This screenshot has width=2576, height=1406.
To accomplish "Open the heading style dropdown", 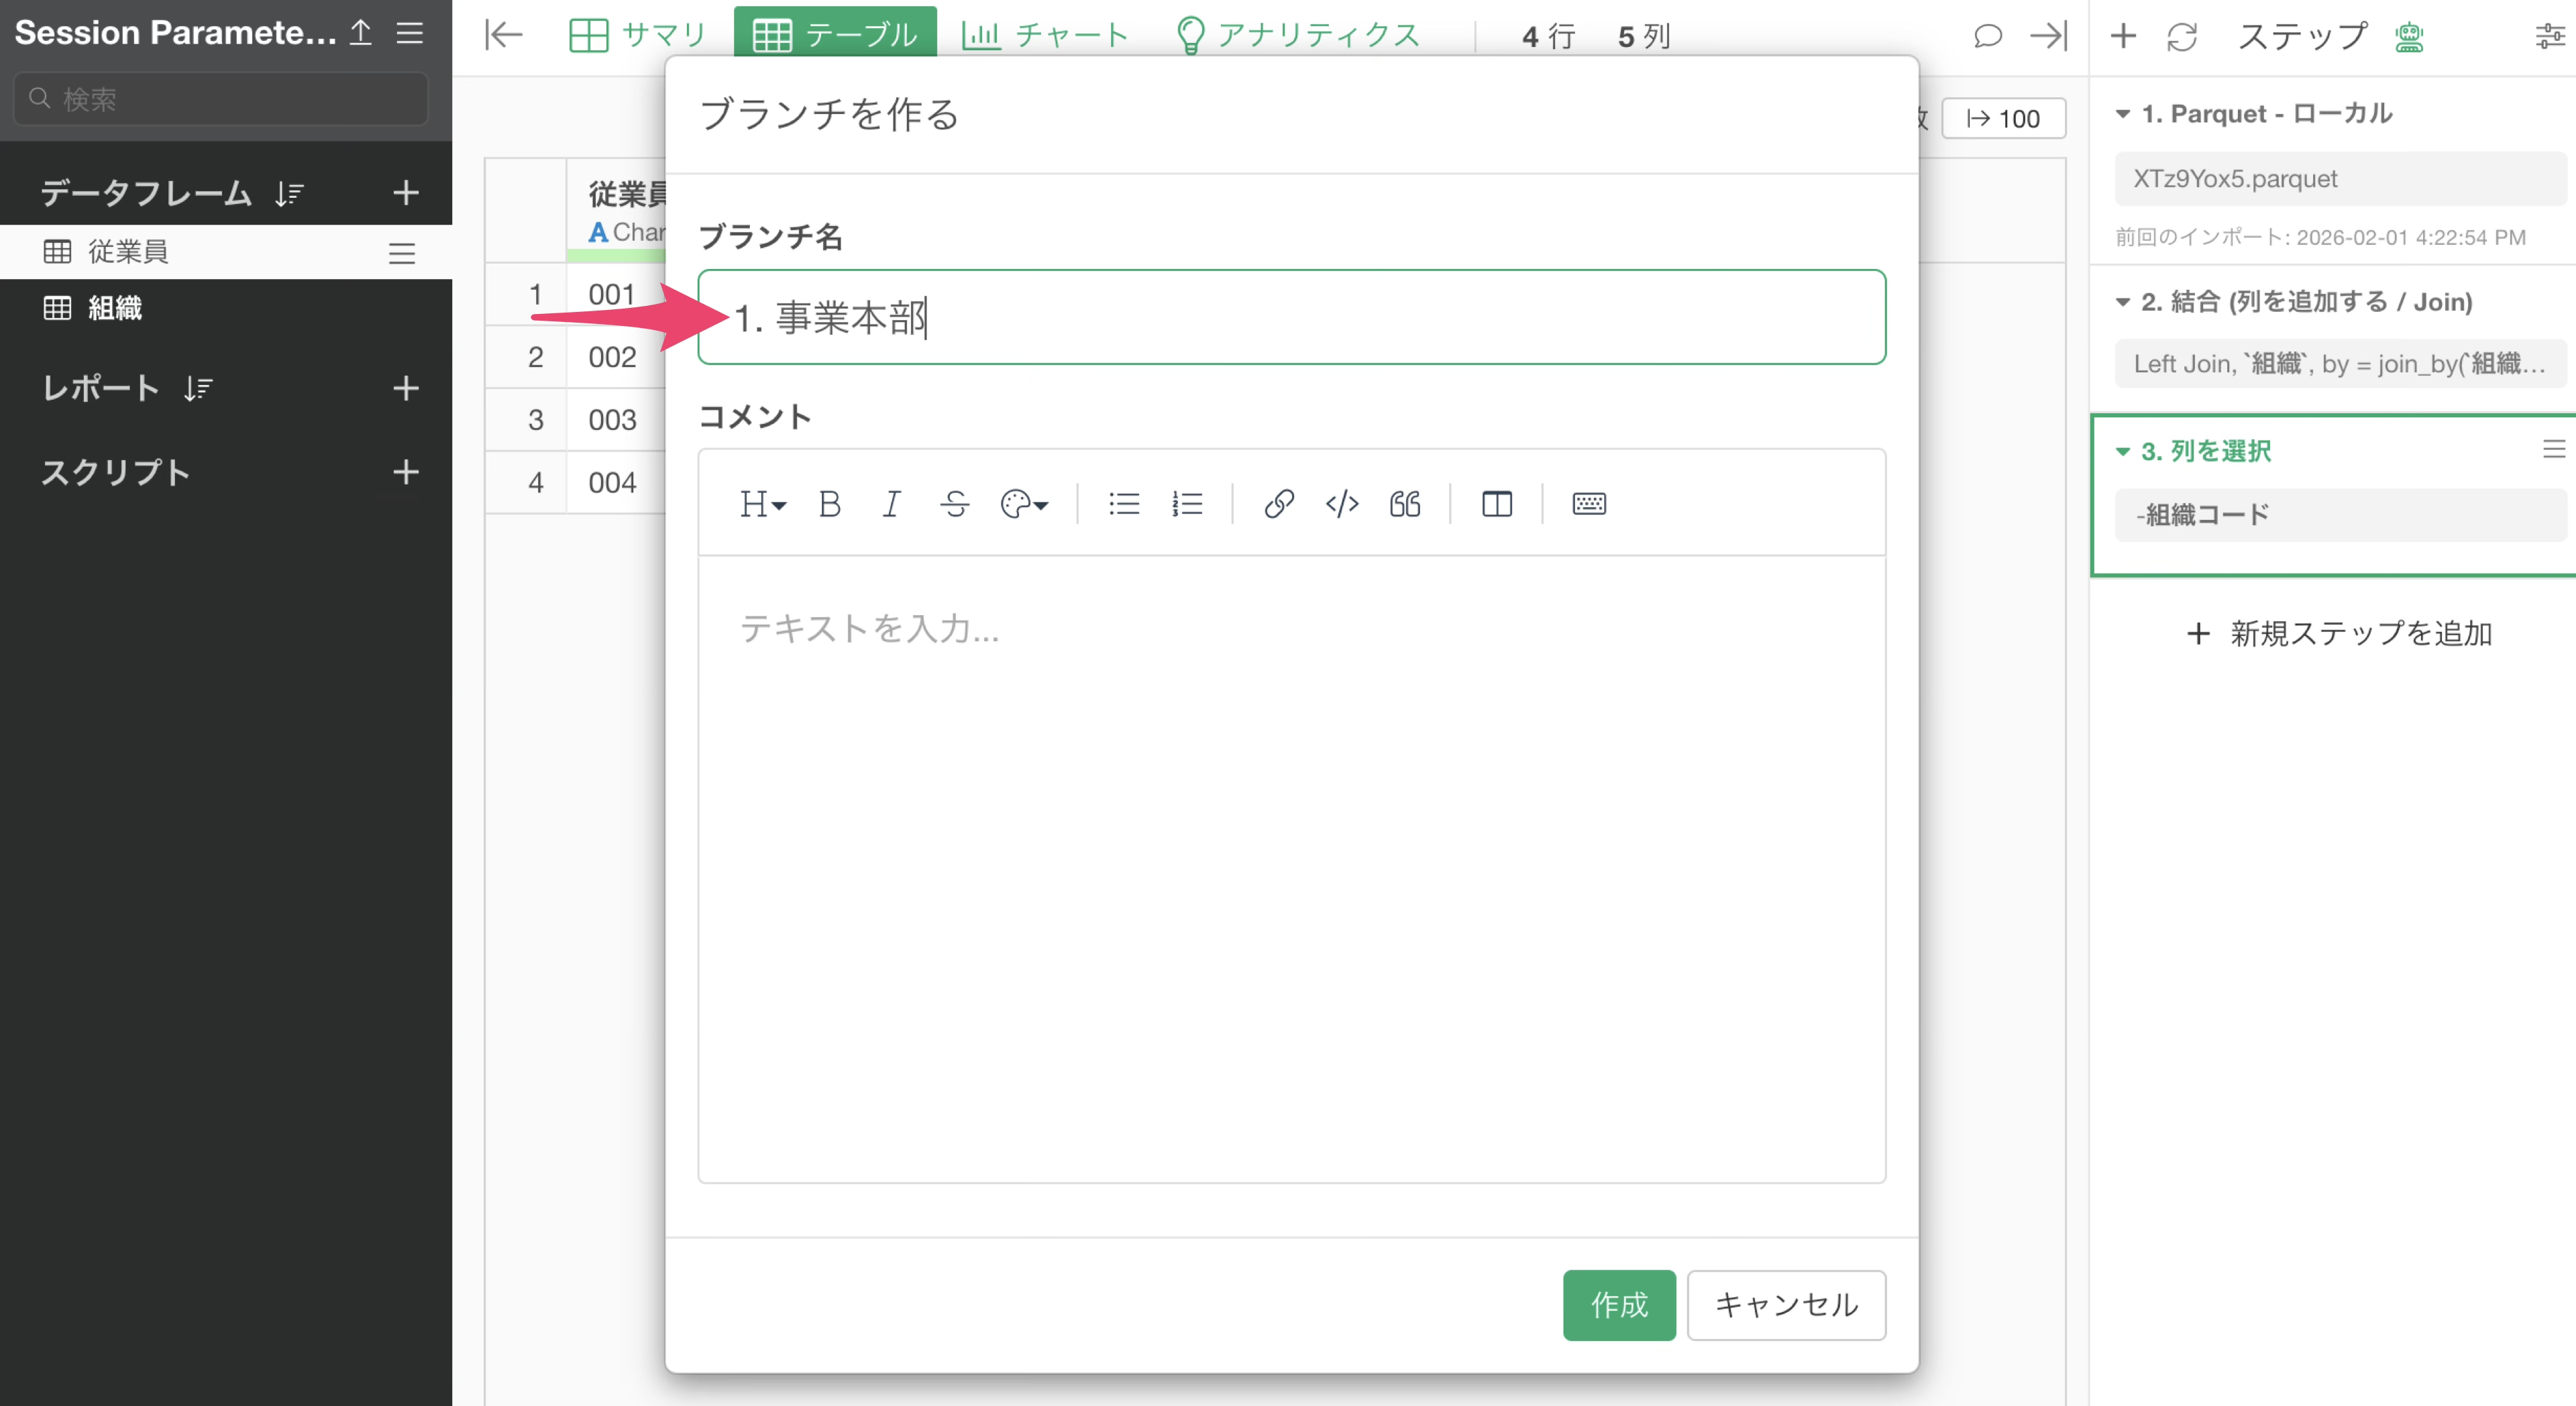I will [762, 504].
